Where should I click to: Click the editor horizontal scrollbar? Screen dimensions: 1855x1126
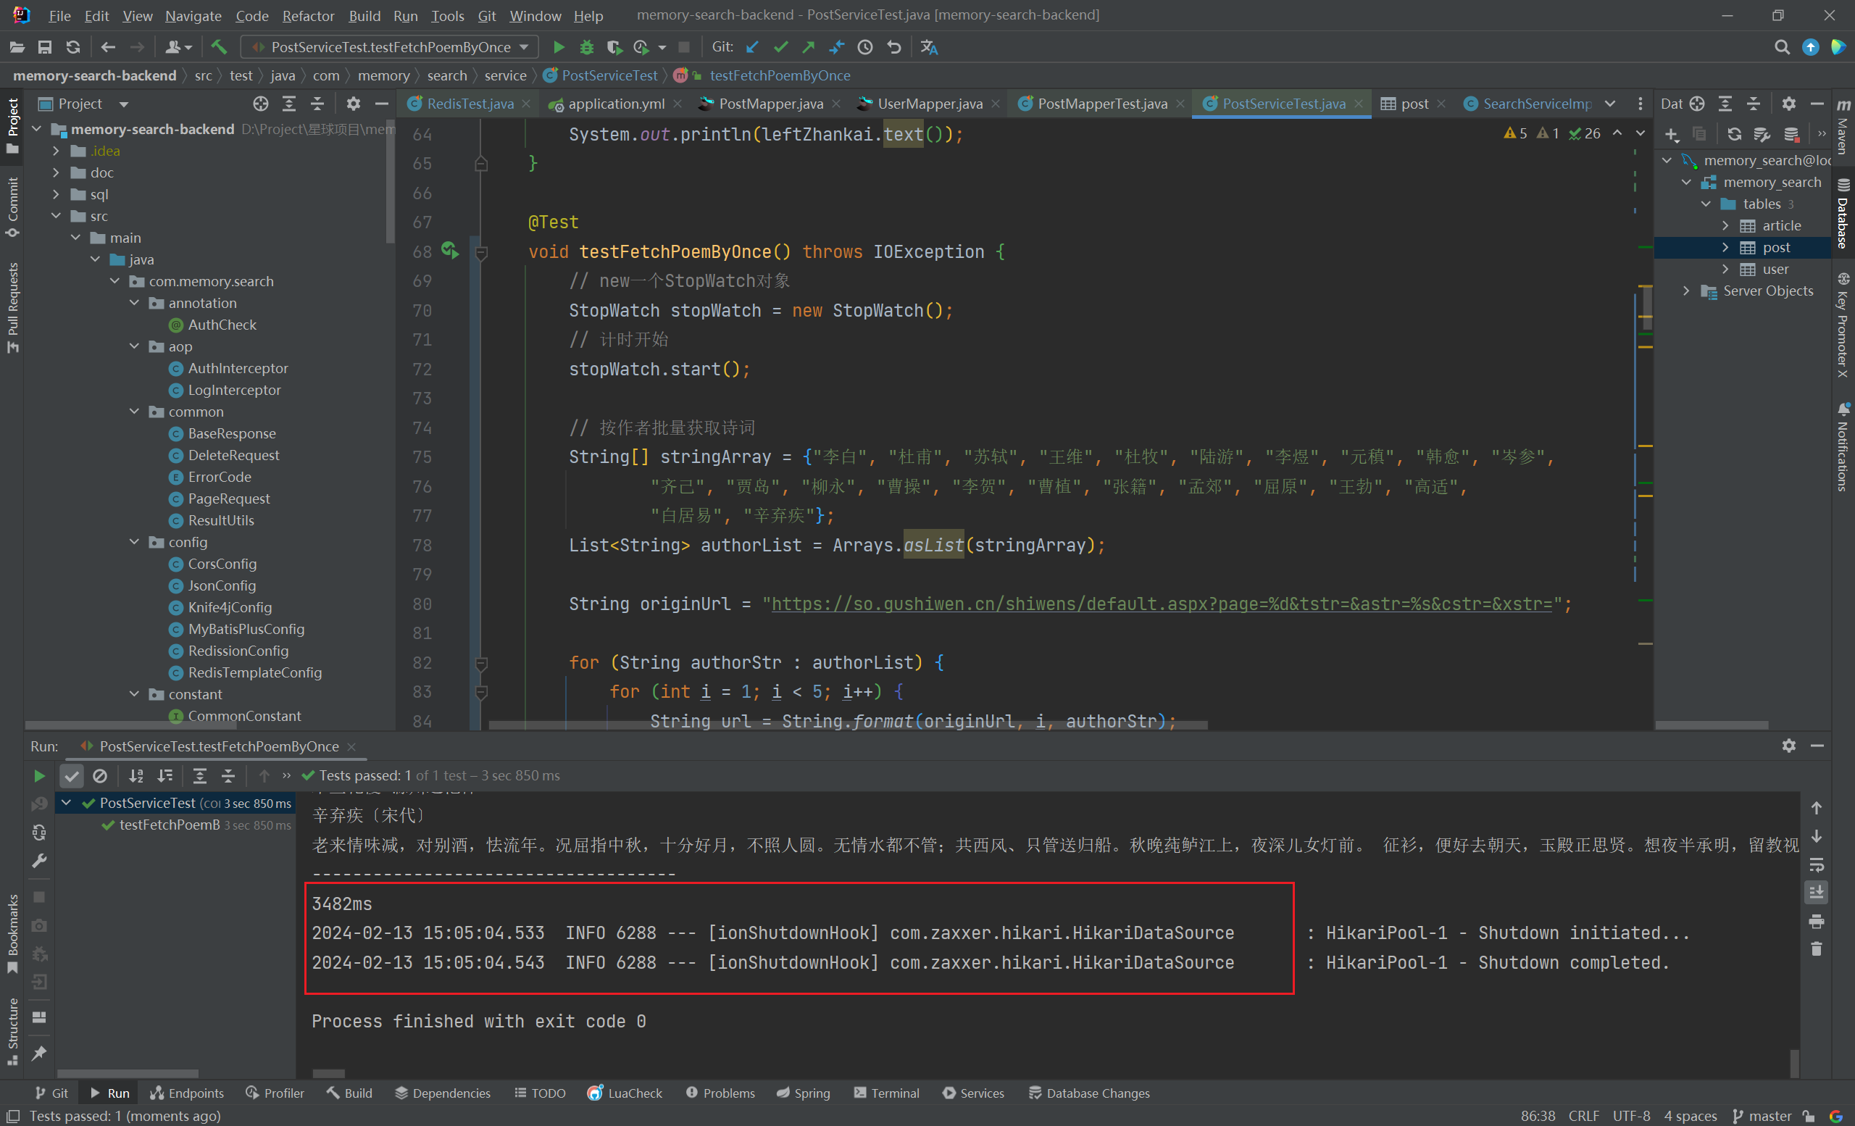tap(848, 725)
